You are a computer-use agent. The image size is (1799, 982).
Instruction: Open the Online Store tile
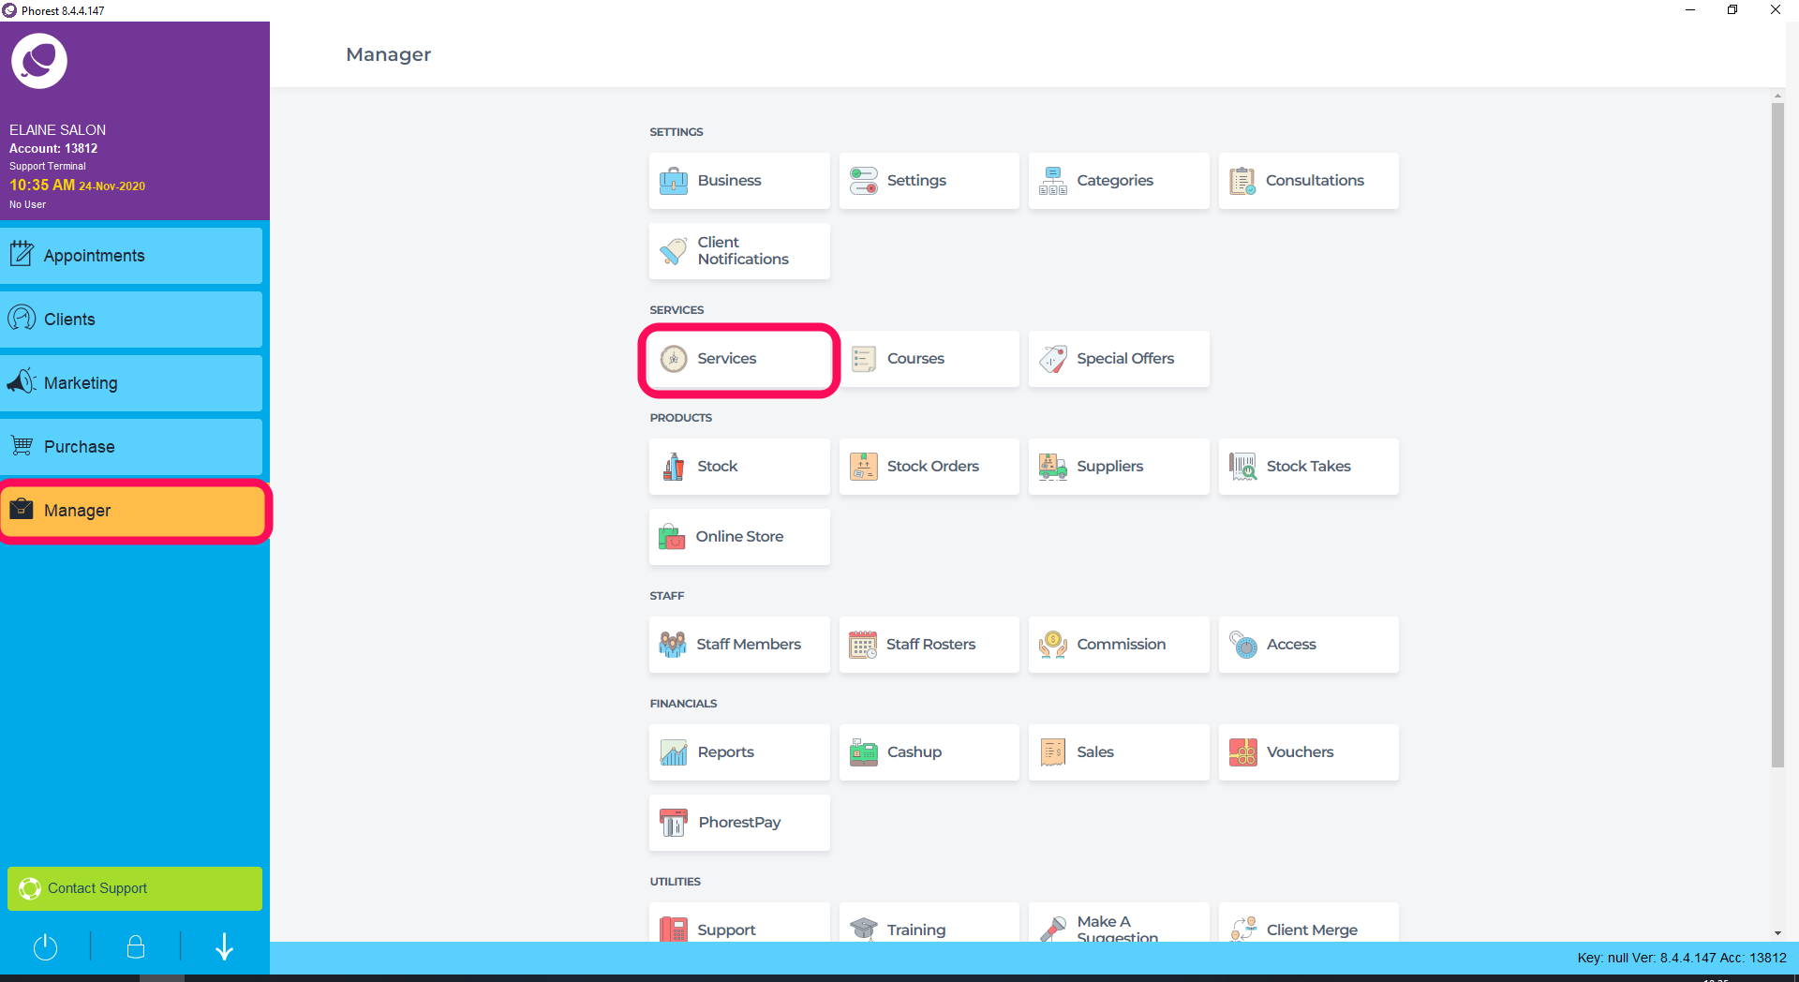click(x=739, y=537)
